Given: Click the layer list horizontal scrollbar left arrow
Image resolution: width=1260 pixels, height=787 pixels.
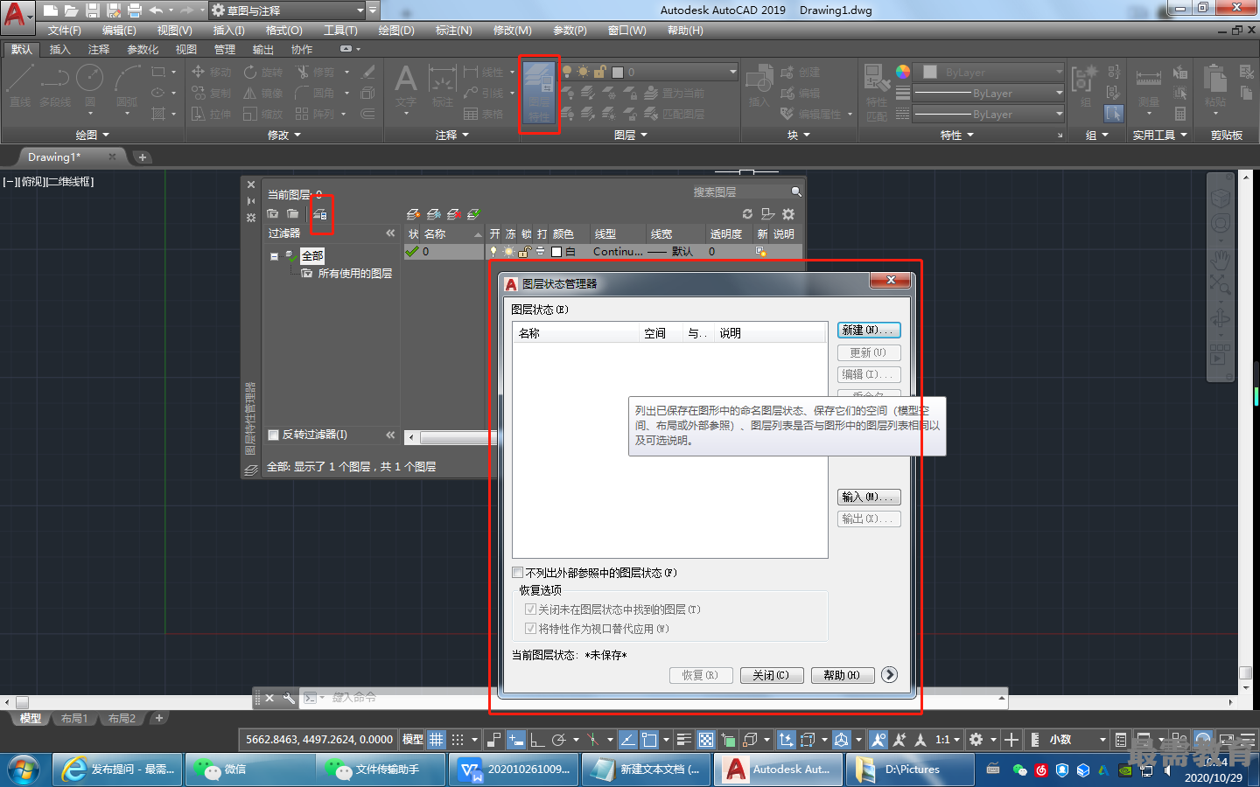Looking at the screenshot, I should (411, 437).
